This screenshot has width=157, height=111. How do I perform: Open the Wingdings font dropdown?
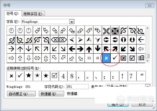[72, 22]
